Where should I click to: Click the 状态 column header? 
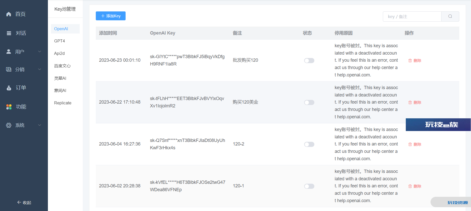coord(307,33)
